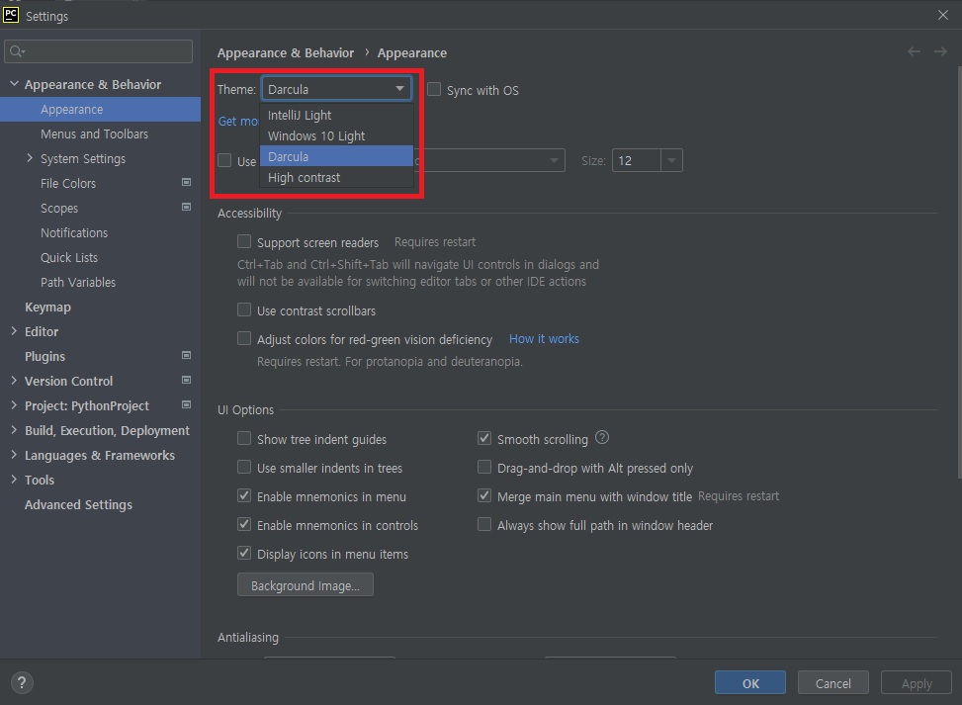The width and height of the screenshot is (962, 705).
Task: Click the project-level icon next to Version Control
Action: point(186,380)
